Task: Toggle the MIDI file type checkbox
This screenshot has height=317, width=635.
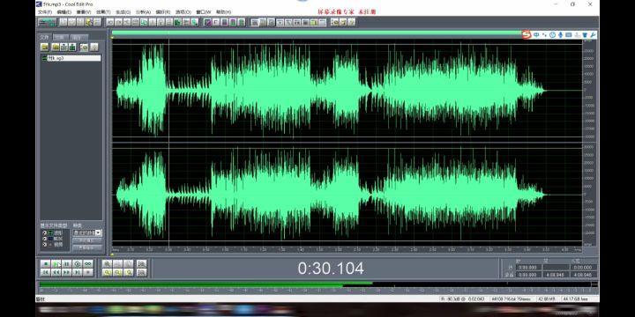Action: (45, 239)
